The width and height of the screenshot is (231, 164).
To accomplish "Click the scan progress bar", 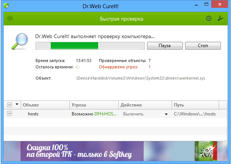I will 90,46.
